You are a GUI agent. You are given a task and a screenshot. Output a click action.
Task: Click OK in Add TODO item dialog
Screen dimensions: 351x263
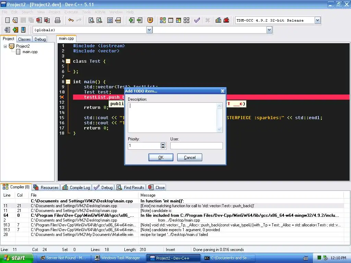[161, 158]
